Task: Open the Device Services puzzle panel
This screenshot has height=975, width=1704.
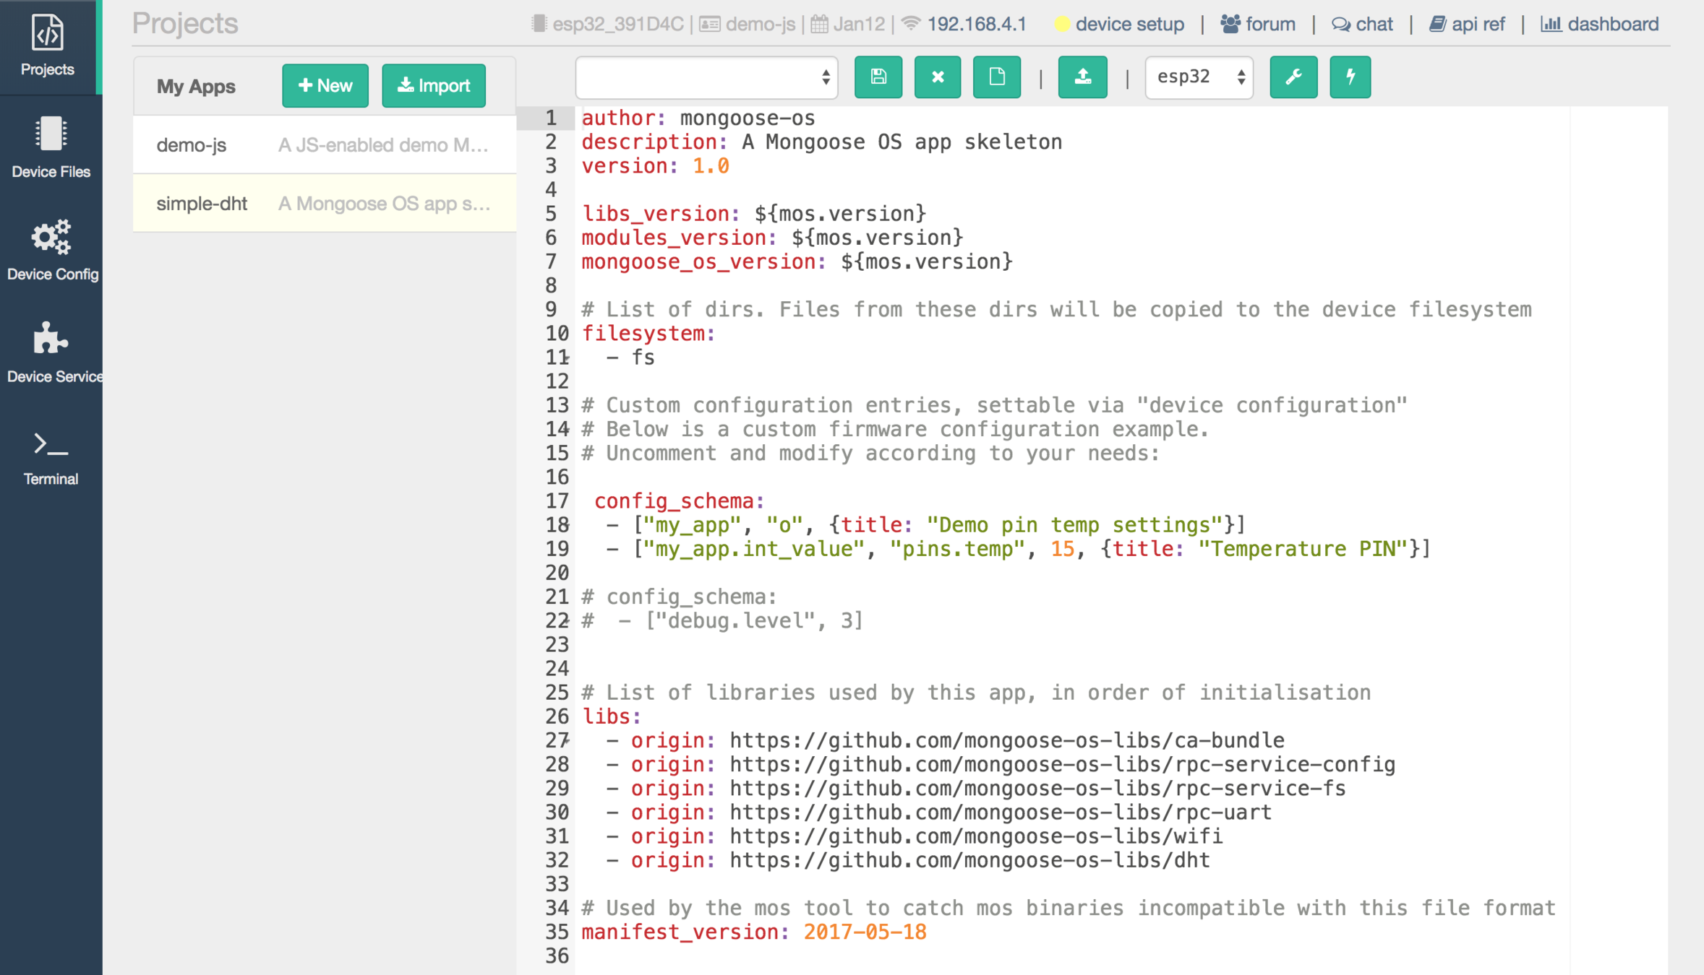Action: coord(51,352)
